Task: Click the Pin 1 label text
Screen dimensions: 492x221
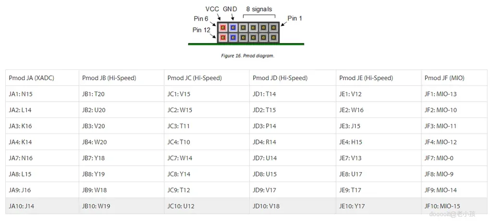Action: pos(295,18)
